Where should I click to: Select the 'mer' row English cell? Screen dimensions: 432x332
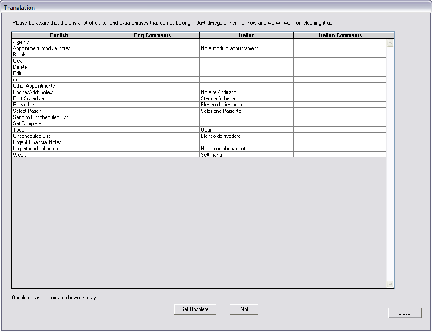[59, 80]
